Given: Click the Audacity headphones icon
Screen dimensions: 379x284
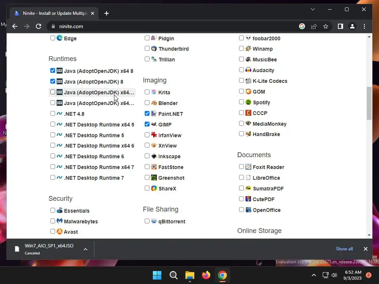Looking at the screenshot, I should pos(248,70).
